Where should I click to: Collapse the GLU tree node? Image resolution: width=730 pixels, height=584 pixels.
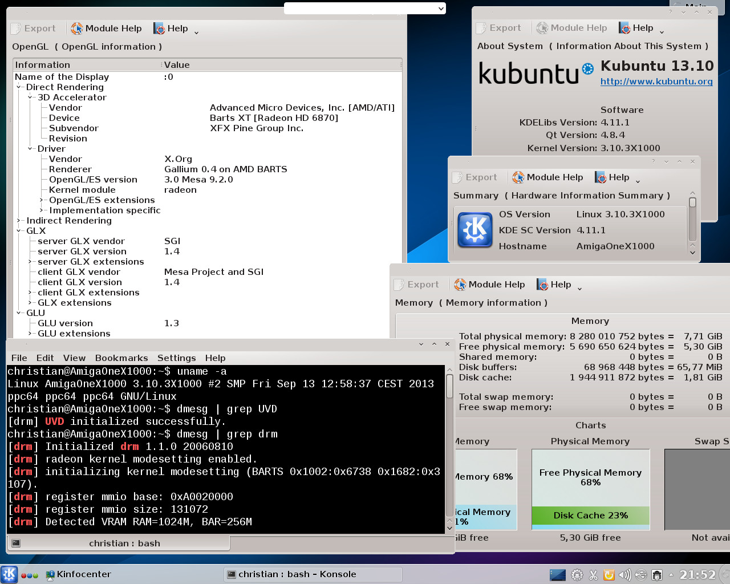19,313
